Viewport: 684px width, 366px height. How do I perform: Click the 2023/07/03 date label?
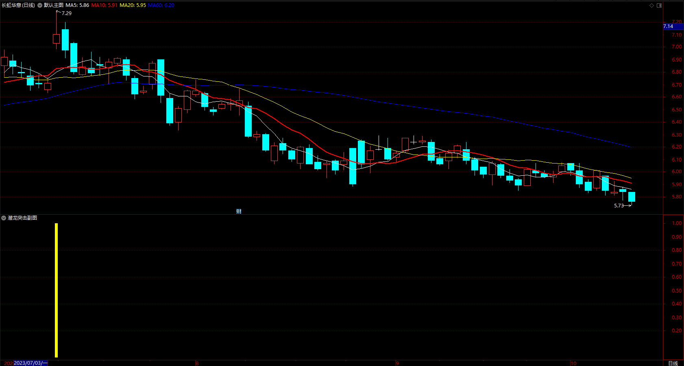coord(30,363)
